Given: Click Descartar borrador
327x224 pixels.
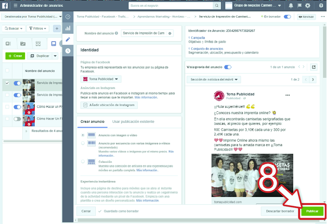Looking at the screenshot, I should pos(280,211).
